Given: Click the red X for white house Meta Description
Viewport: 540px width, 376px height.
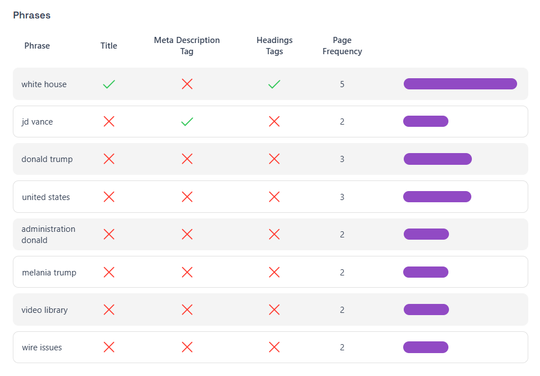Looking at the screenshot, I should (187, 84).
